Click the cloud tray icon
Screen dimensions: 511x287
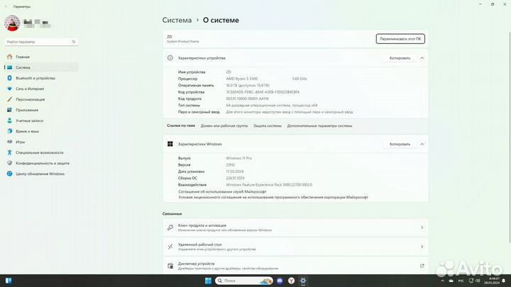click(x=451, y=281)
